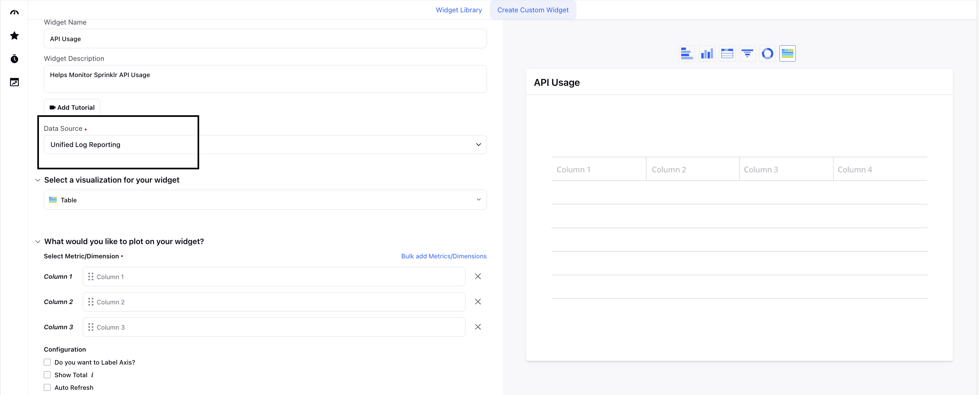Click drag handle of Column 1 field

point(91,276)
